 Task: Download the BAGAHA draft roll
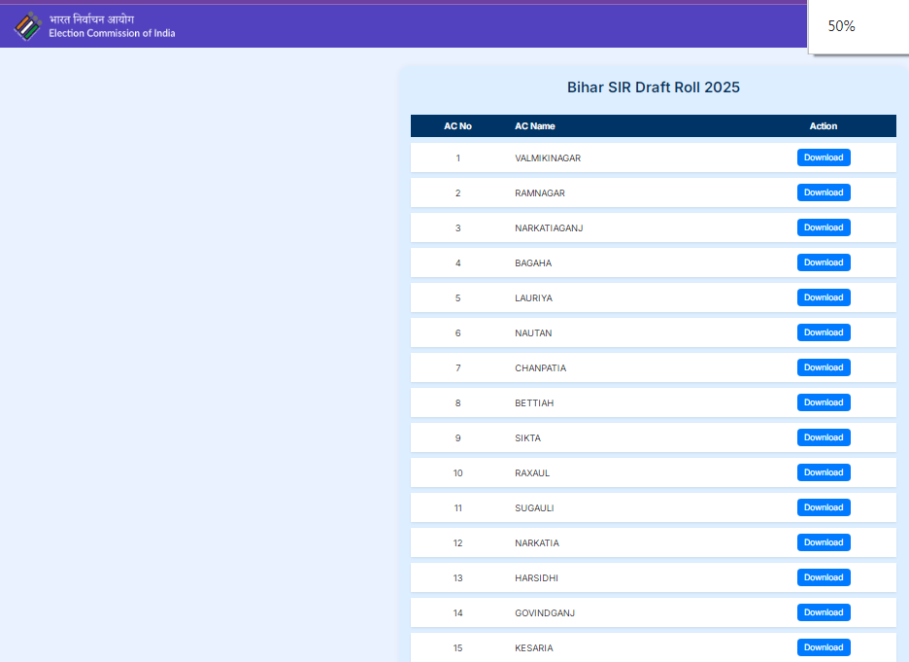[x=823, y=262]
